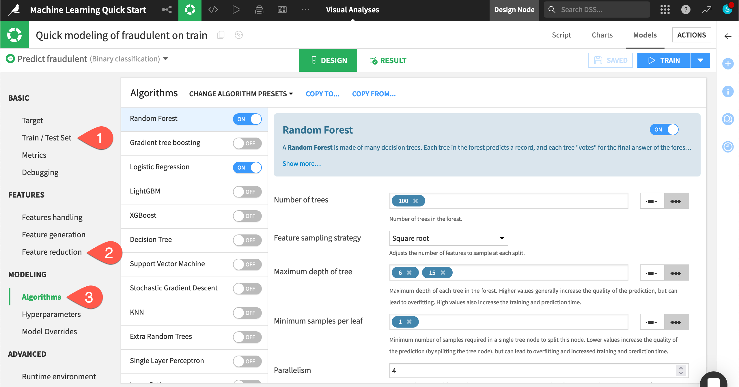The width and height of the screenshot is (739, 387).
Task: Open Feature sampling strategy dropdown
Action: [448, 238]
